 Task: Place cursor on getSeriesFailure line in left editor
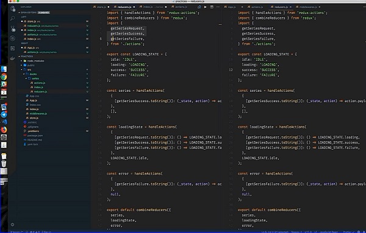click(x=127, y=39)
